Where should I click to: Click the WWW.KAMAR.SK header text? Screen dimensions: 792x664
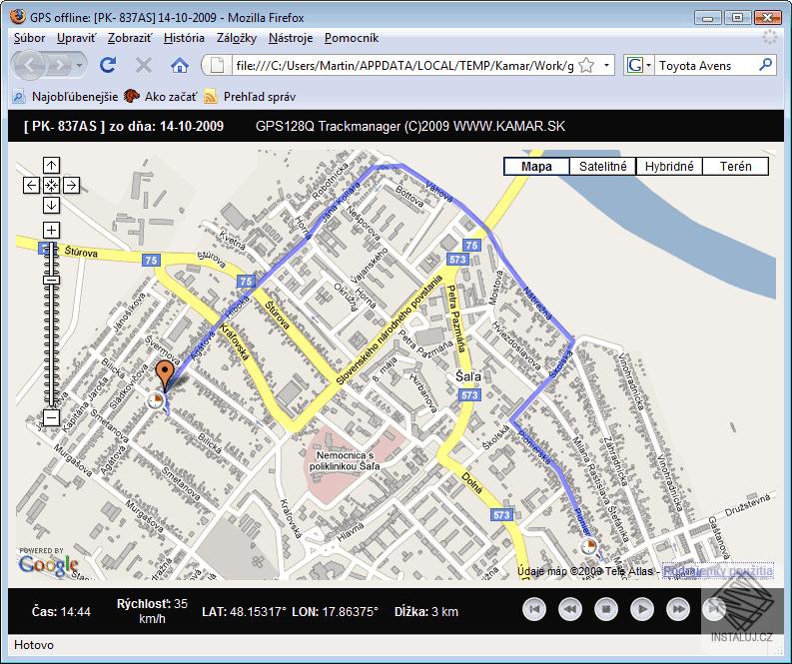[x=509, y=126]
